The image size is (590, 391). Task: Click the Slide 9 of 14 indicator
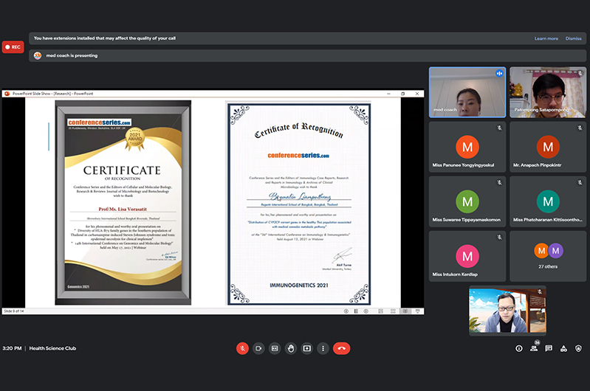[14, 311]
